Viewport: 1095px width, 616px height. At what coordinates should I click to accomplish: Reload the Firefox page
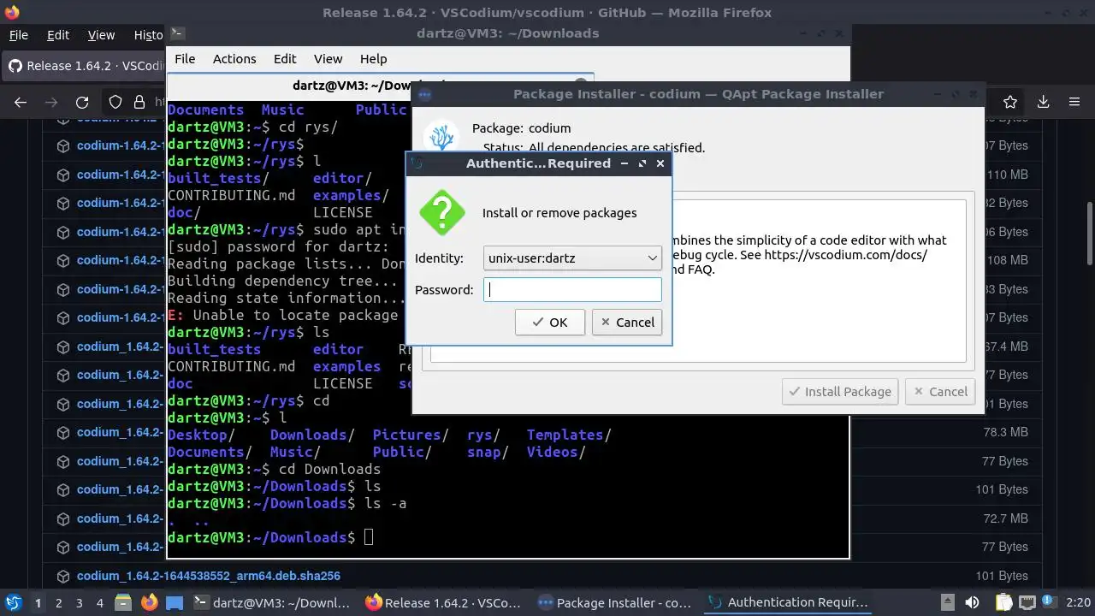pos(82,102)
